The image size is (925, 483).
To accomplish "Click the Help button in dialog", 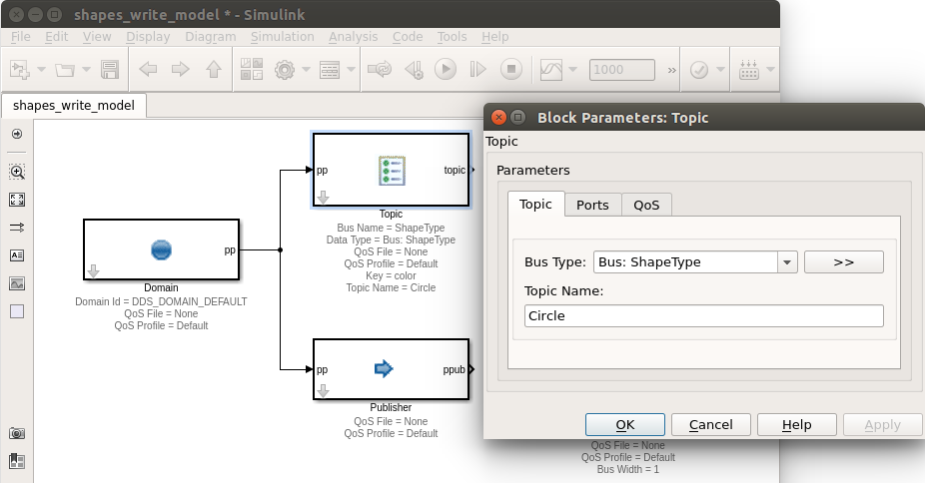I will click(797, 425).
